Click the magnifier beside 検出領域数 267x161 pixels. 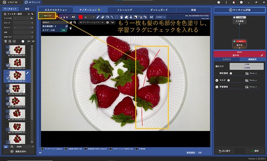coord(67,26)
